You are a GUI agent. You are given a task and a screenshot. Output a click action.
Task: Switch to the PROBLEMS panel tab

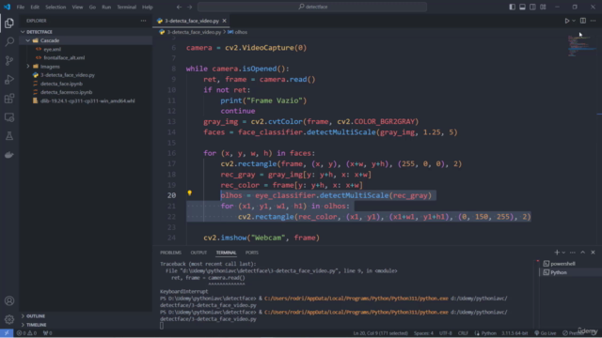click(x=170, y=253)
